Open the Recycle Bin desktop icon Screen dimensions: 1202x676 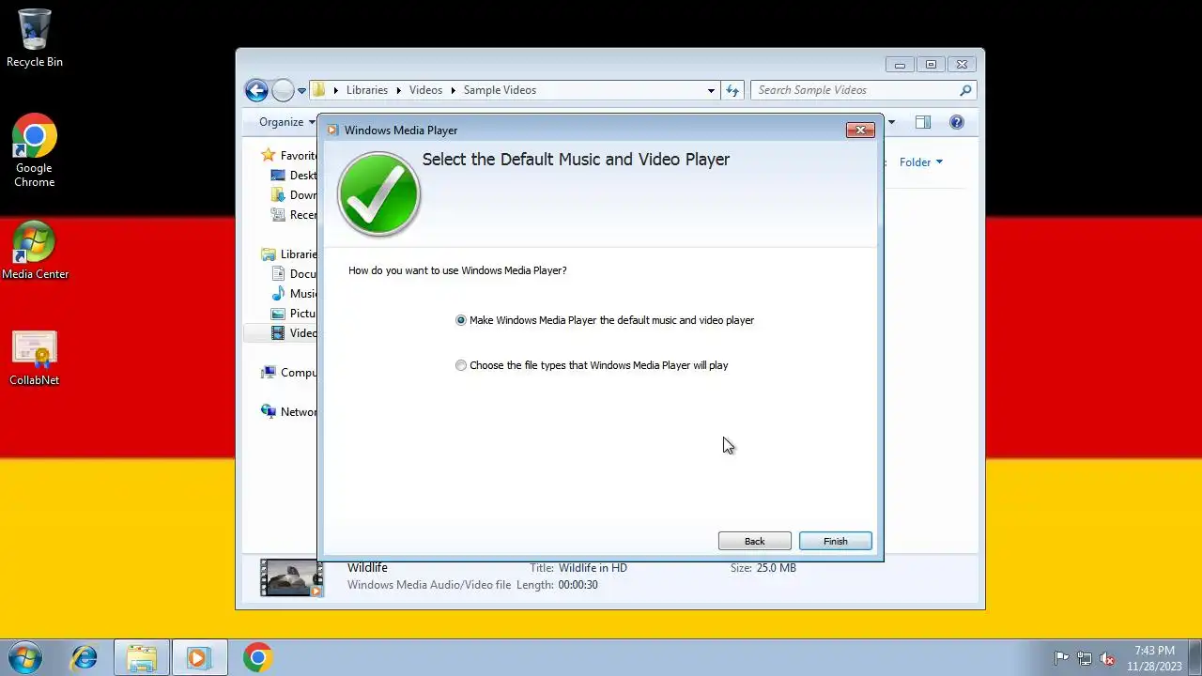click(x=35, y=38)
